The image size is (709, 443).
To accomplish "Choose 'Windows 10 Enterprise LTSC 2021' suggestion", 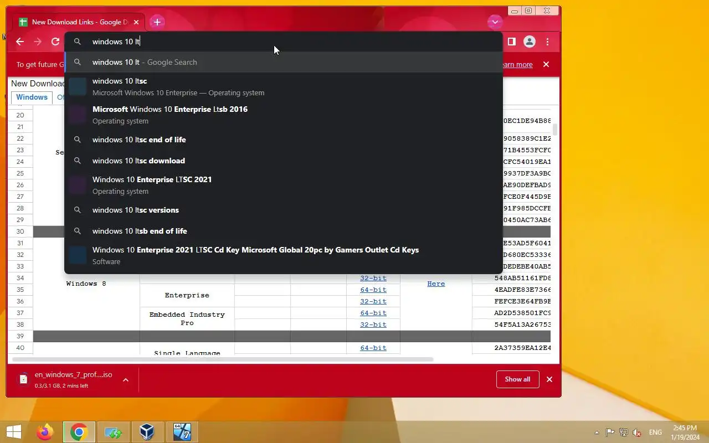I will [x=284, y=185].
